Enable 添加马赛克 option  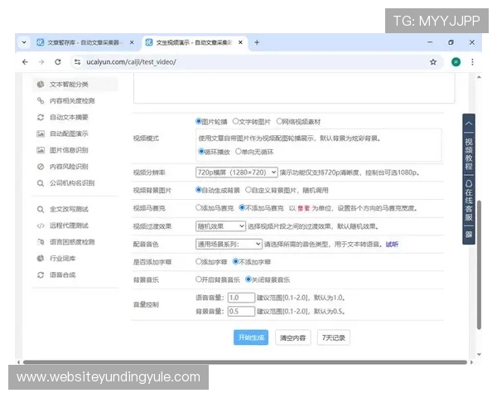[199, 207]
